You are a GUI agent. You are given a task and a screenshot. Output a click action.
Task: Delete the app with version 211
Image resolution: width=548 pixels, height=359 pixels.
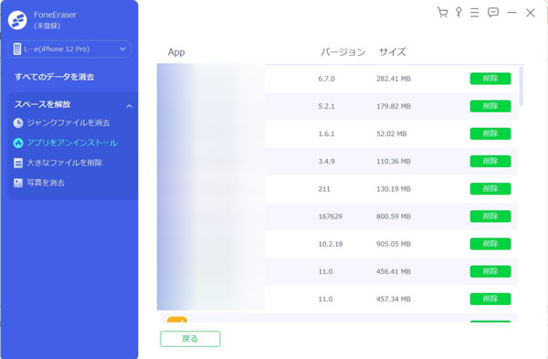490,189
